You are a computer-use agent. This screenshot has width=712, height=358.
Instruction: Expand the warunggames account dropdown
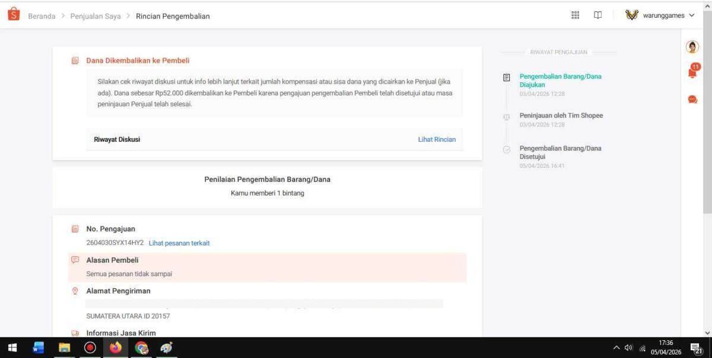tap(692, 15)
